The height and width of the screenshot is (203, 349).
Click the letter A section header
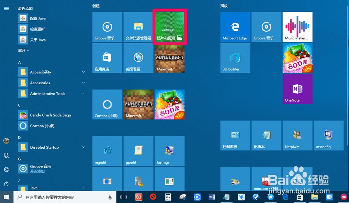tap(19, 62)
